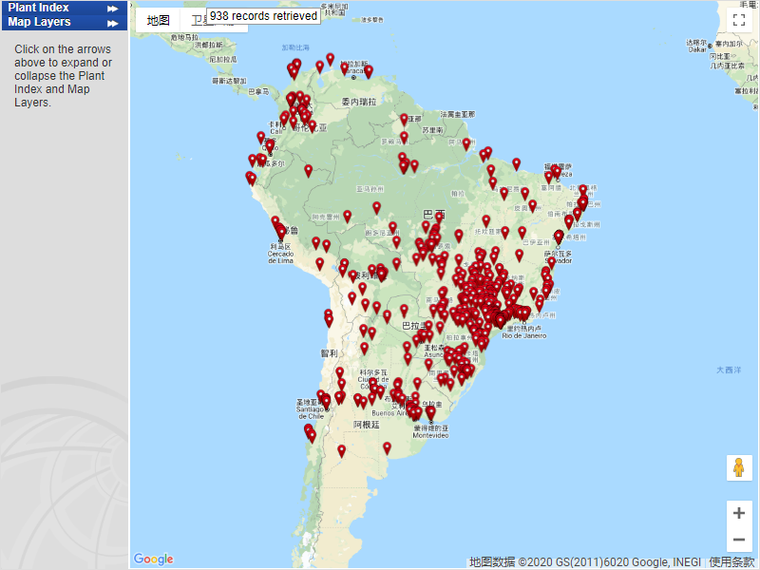Select the dark marker beside Salvador
Screen dimensions: 760x570
click(x=559, y=236)
